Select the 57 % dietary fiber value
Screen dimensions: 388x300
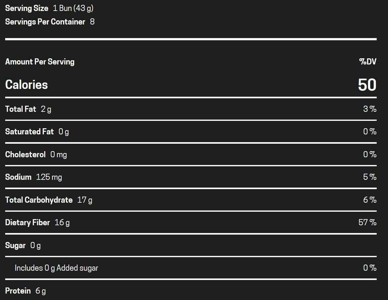(x=367, y=223)
